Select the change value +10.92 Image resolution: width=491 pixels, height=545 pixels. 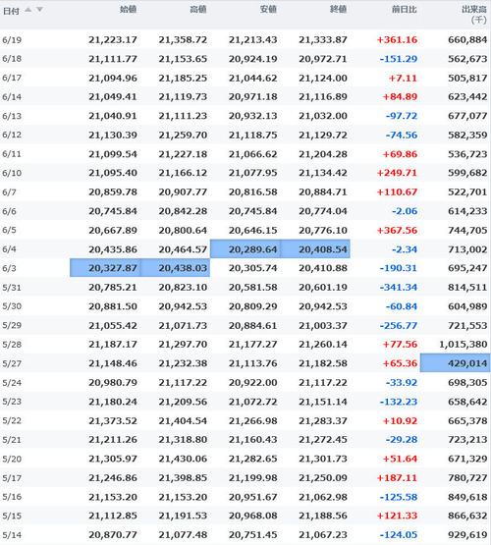(400, 420)
